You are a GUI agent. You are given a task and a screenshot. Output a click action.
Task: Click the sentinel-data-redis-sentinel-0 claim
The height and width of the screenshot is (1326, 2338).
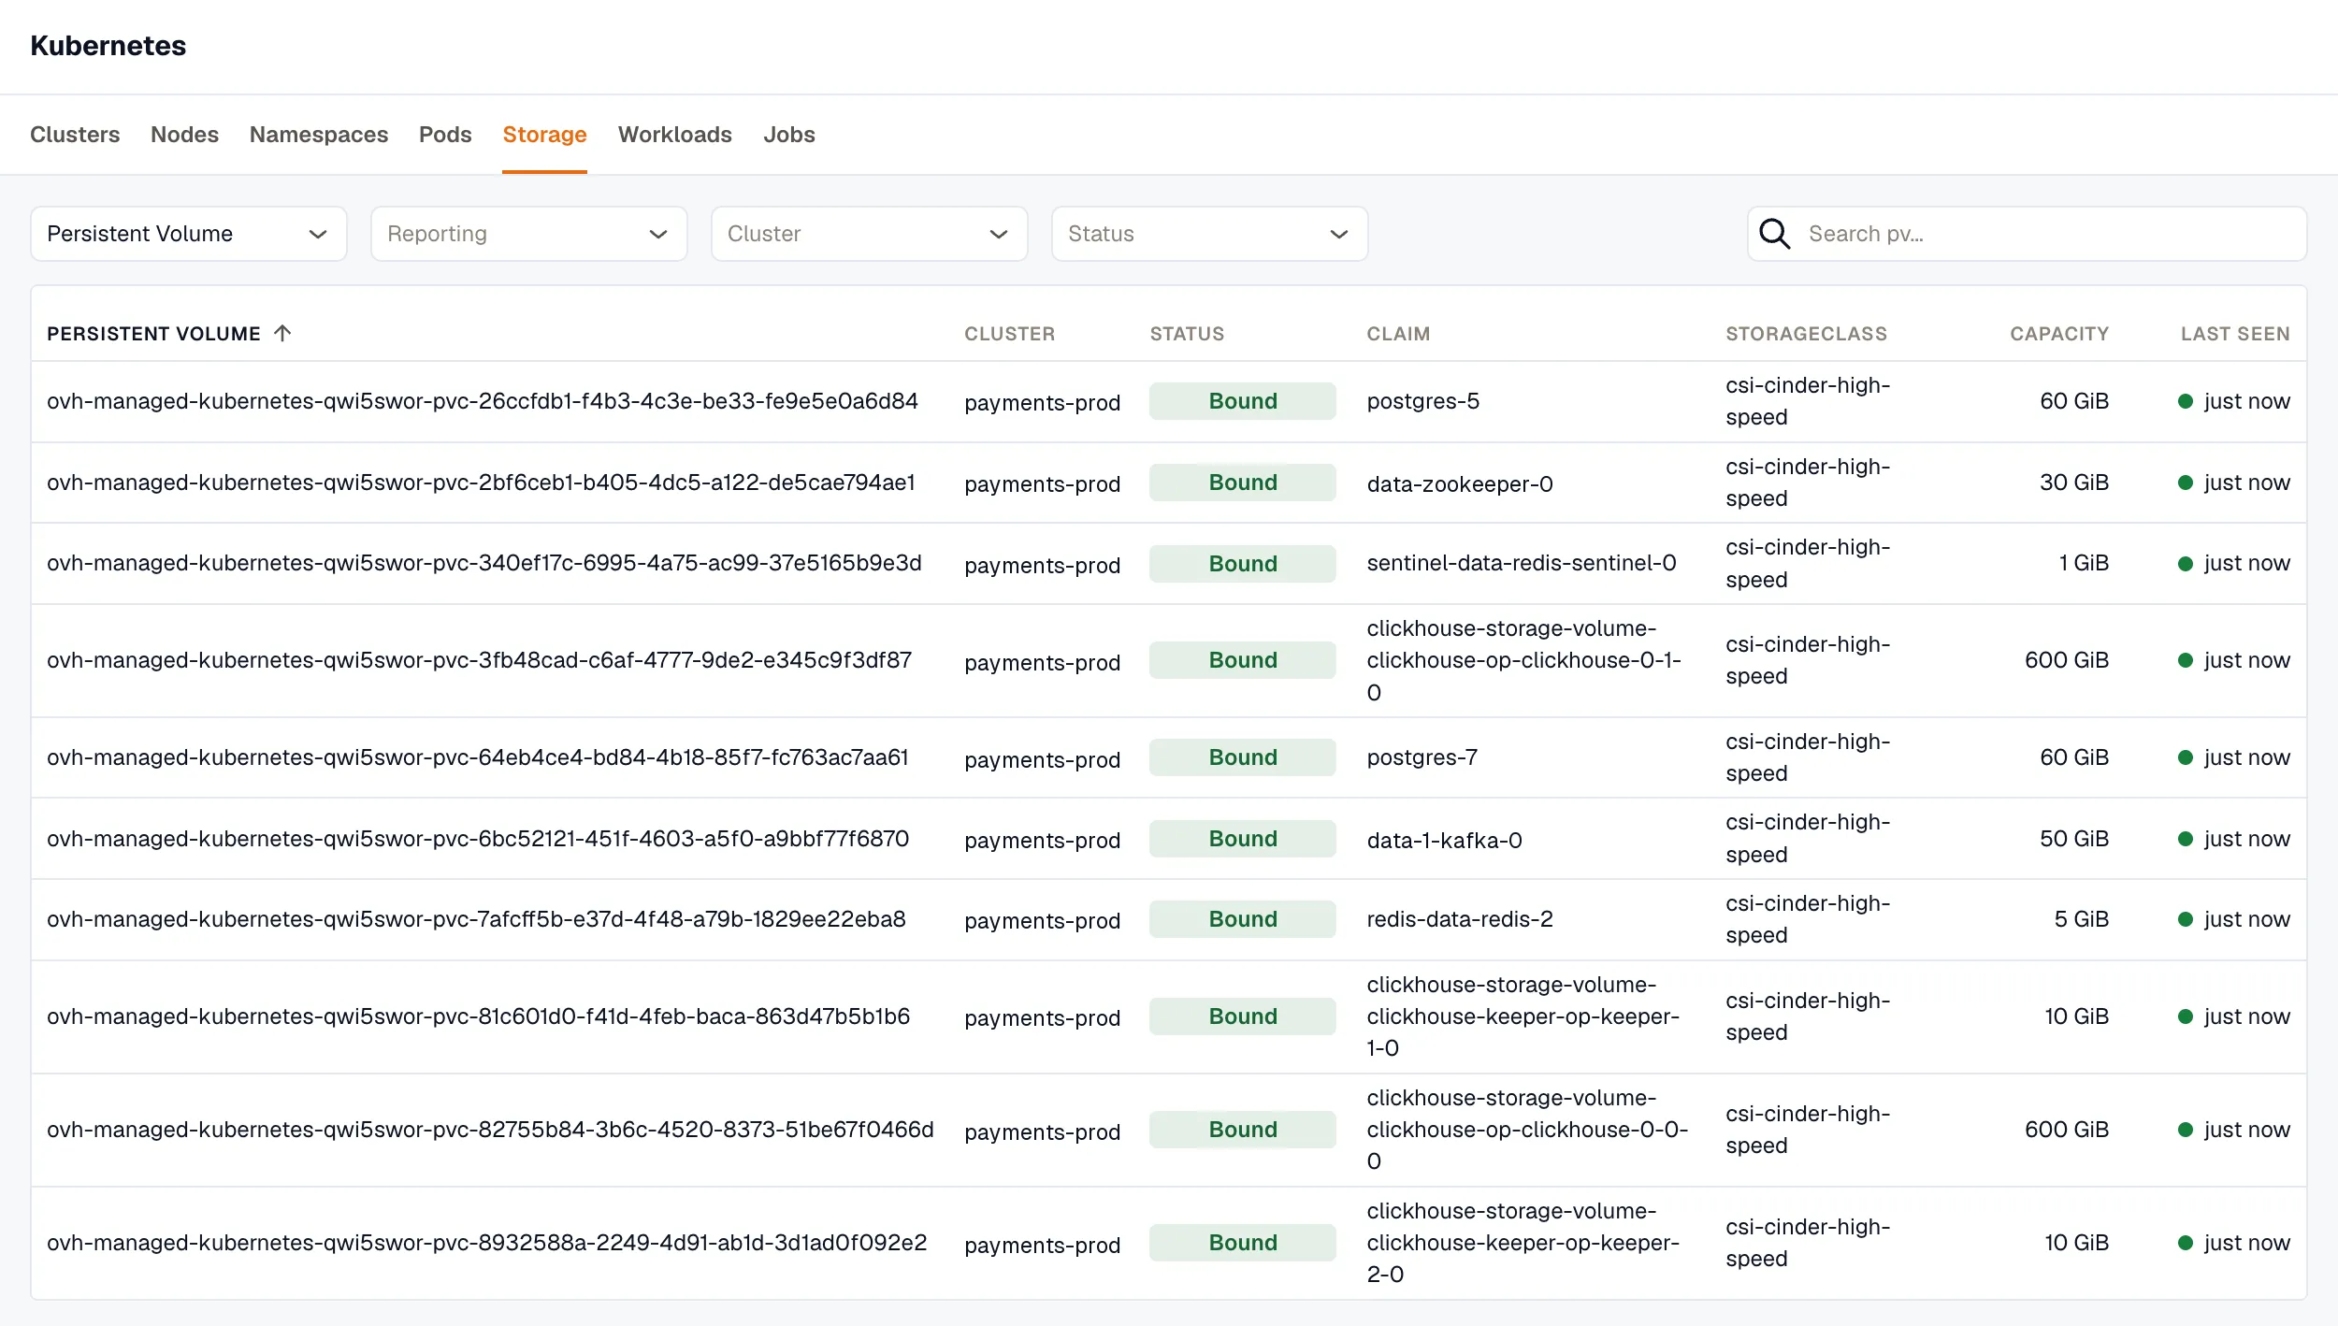point(1521,563)
